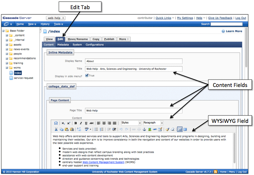Click into the Search box
Screen dimensions: 254x175
pos(227,24)
